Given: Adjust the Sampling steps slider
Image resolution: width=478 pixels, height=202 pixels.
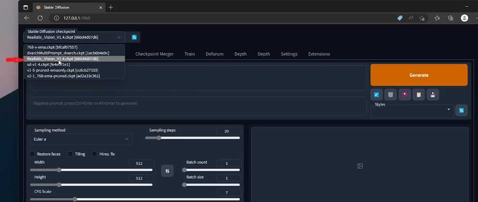Looking at the screenshot, I should pos(193,138).
